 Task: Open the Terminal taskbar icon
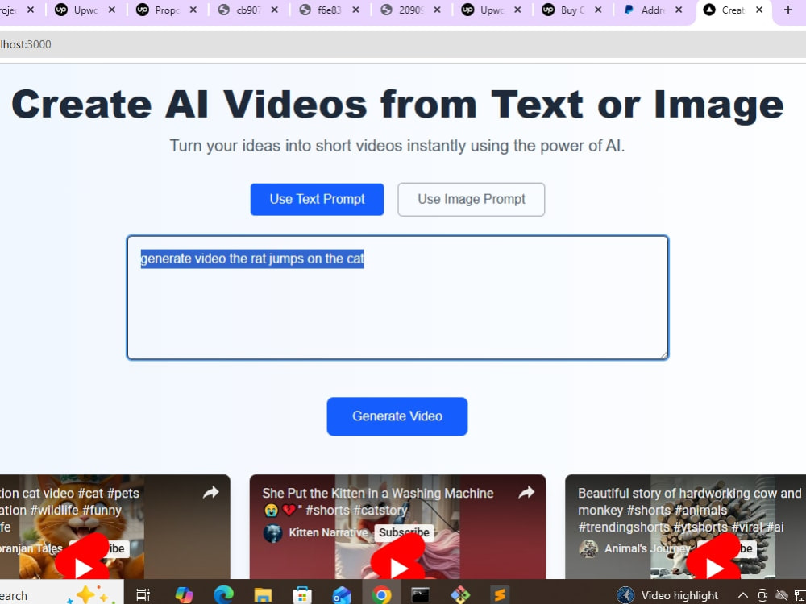(421, 595)
